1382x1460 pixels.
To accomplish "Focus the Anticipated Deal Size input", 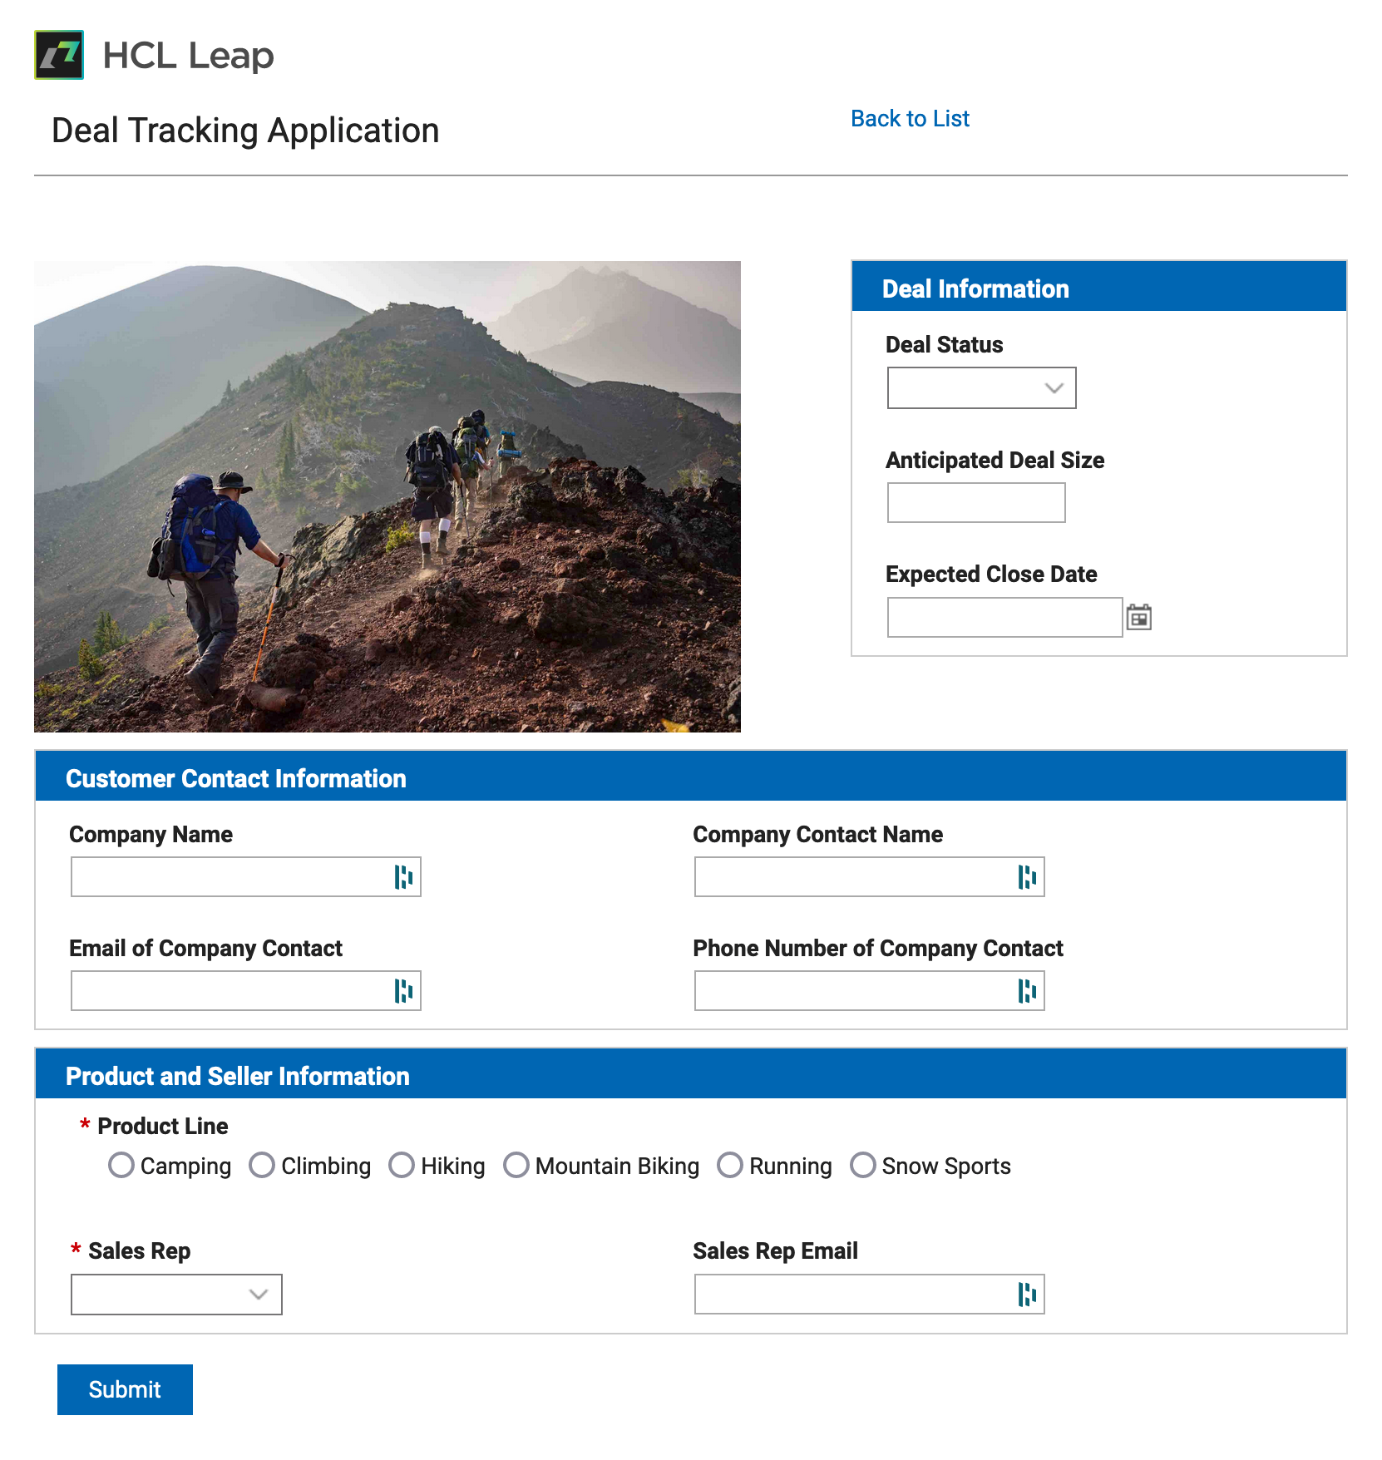I will coord(976,502).
